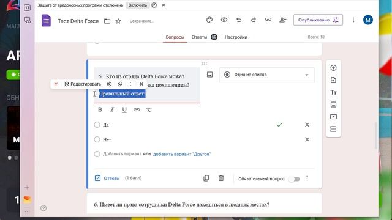Open protection info help icon

coord(154,5)
